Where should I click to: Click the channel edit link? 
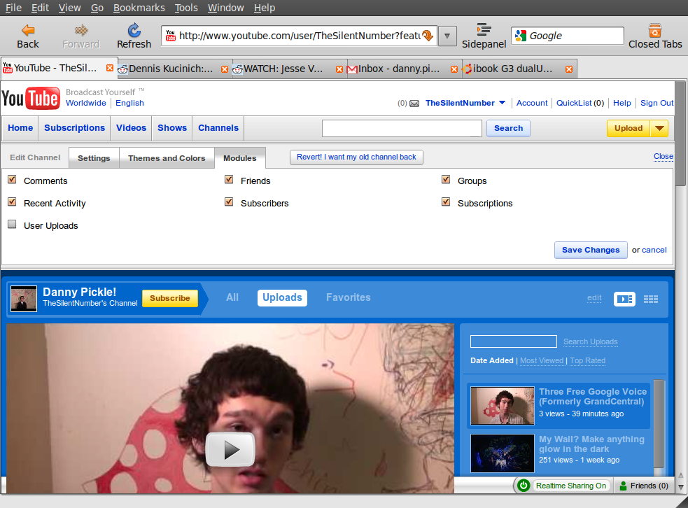(x=594, y=298)
